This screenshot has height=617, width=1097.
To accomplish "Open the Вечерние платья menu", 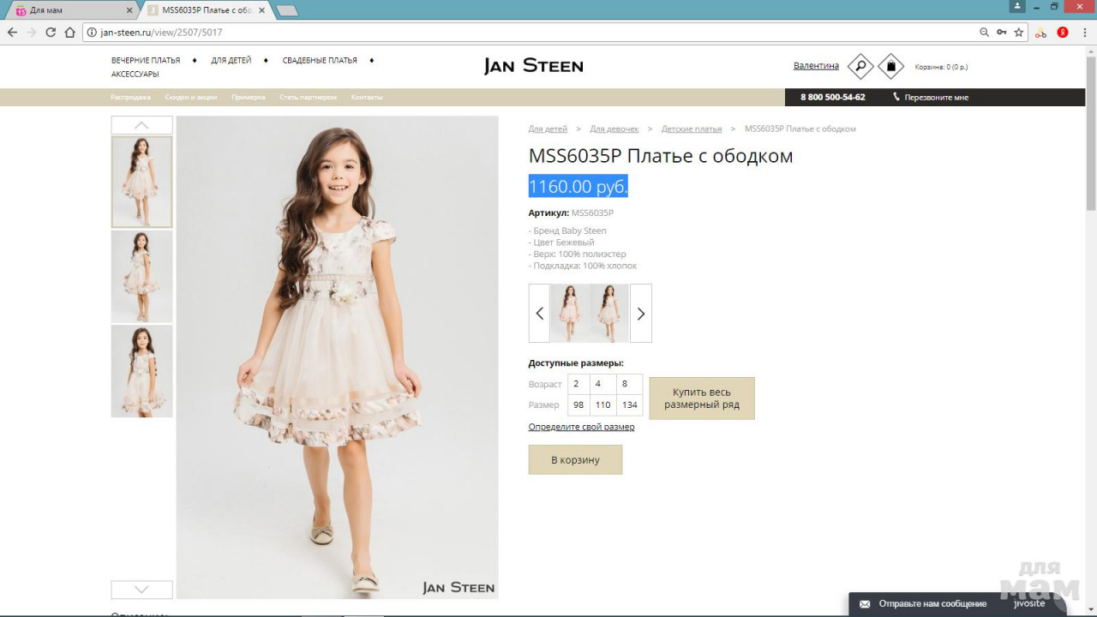I will 146,61.
